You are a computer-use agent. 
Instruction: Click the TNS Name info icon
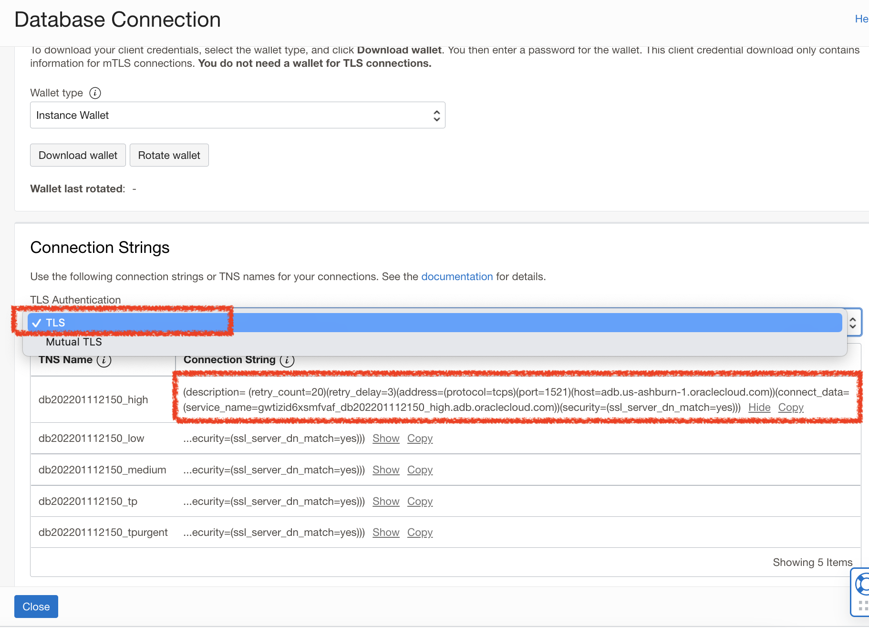[x=104, y=361]
